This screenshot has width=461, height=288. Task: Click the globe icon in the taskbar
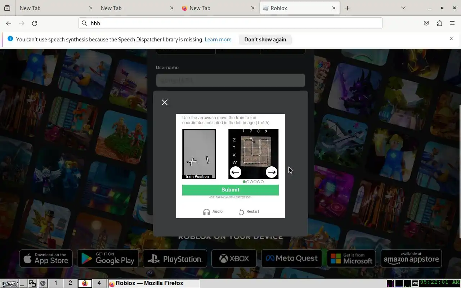click(x=43, y=283)
